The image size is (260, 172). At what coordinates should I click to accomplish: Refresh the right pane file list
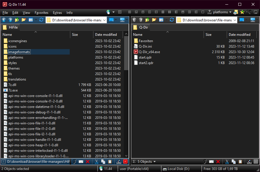(172, 20)
